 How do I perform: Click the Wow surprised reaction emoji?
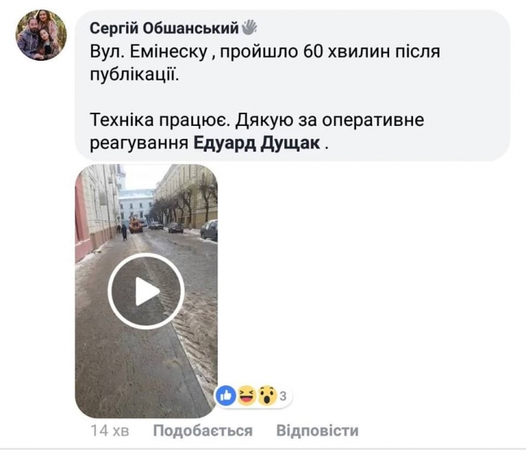tap(267, 396)
